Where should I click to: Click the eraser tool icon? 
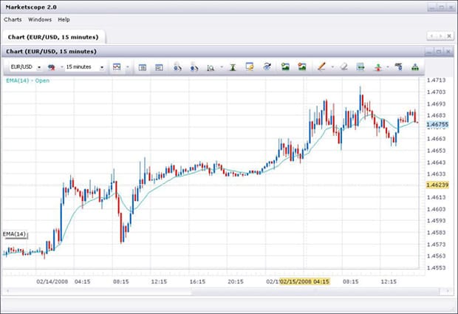(343, 66)
